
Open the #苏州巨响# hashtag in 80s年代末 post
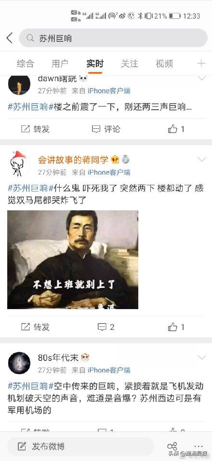click(31, 386)
